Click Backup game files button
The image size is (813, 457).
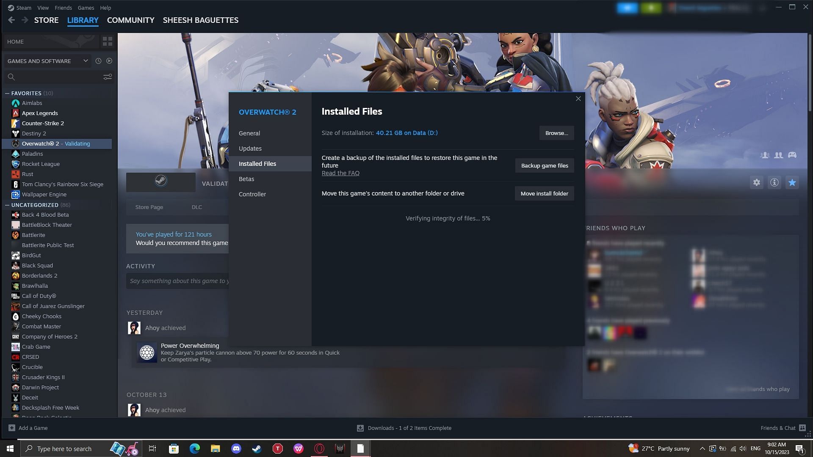pos(545,165)
